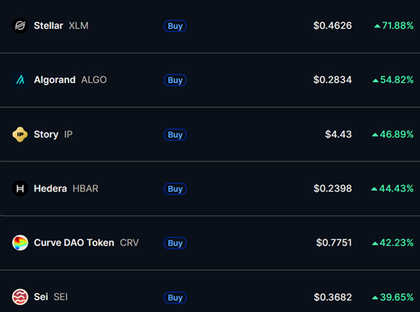
Task: Click the Algorand ALGO coin logo
Action: coord(20,80)
